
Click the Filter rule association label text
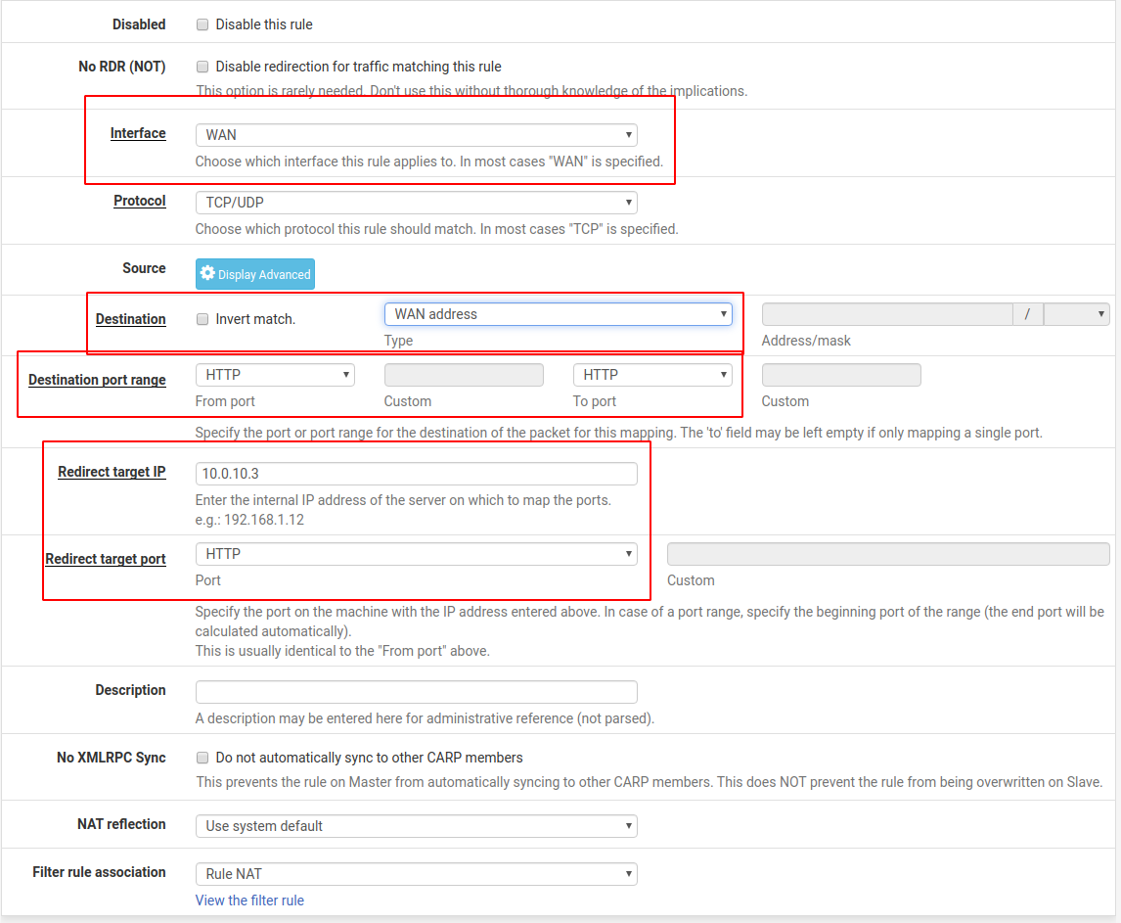pyautogui.click(x=100, y=872)
